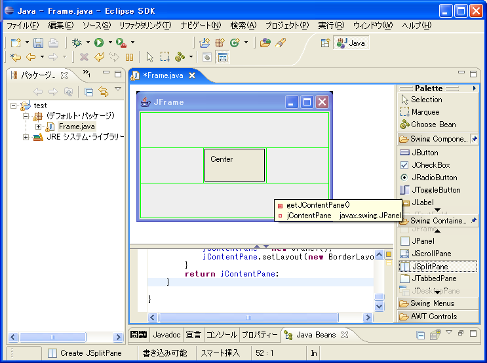Click the Last Edit Location icon
The width and height of the screenshot is (487, 363).
[16, 57]
